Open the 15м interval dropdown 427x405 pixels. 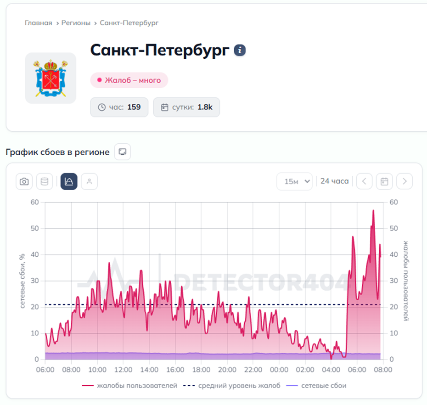294,181
